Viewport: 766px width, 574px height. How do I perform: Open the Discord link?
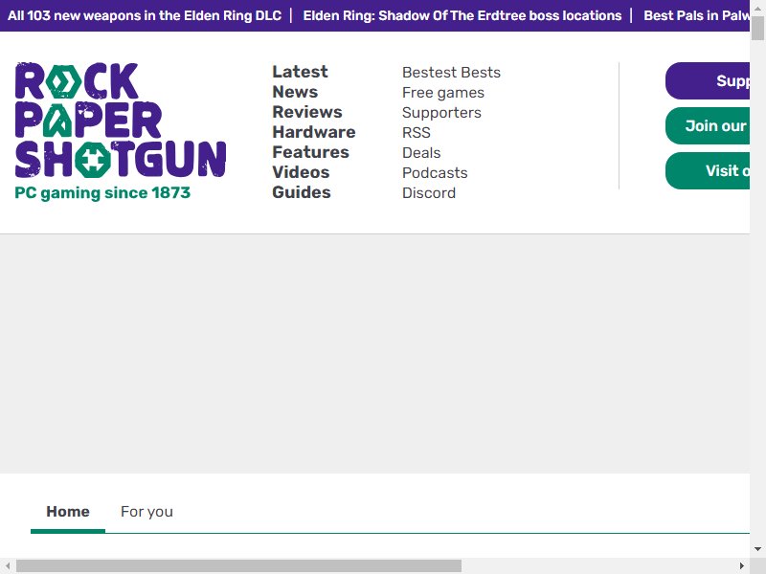point(429,192)
